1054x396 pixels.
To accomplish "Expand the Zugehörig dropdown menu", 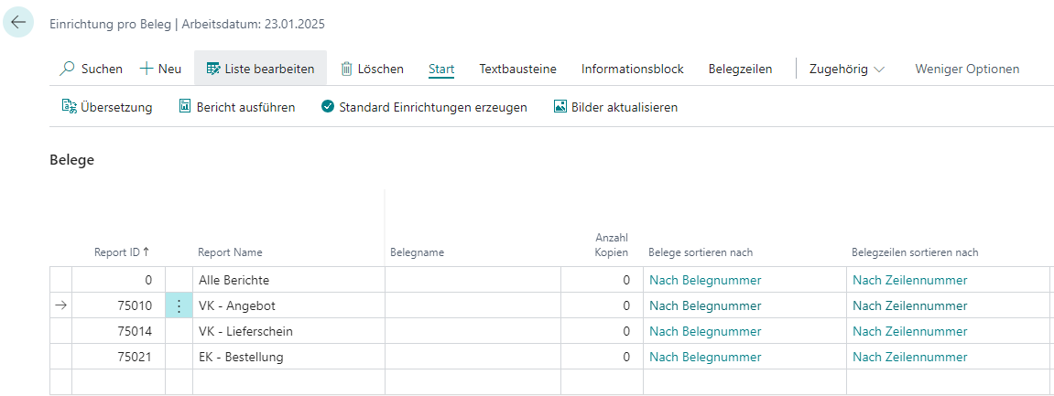I will (847, 69).
